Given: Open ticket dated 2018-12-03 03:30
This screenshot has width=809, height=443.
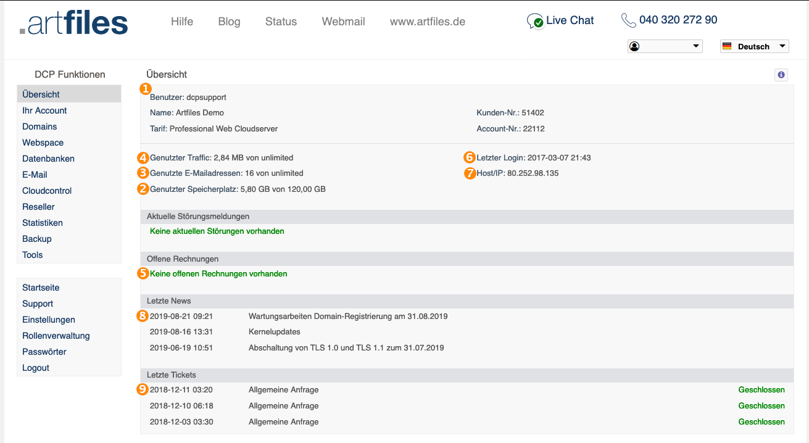Looking at the screenshot, I should coord(181,422).
